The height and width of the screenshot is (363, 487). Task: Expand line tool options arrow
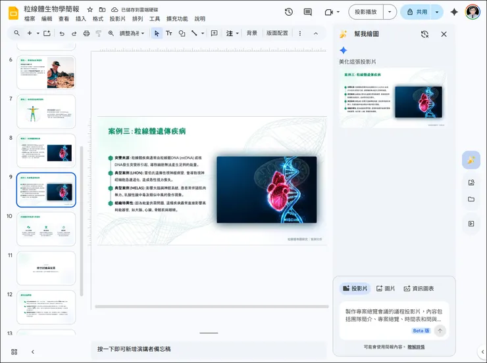point(203,33)
